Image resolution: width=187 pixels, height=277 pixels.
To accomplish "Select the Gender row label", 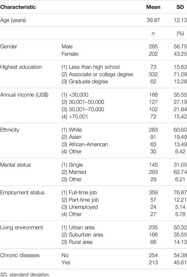I will 9,46.
